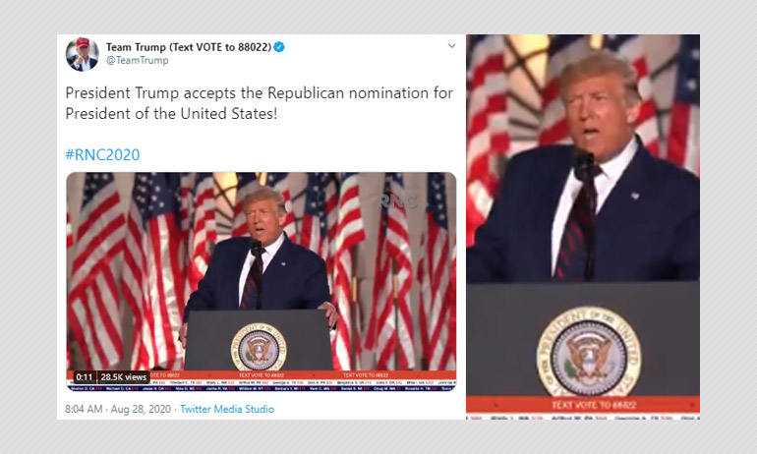Click the RNC watermark in the video

click(x=398, y=200)
